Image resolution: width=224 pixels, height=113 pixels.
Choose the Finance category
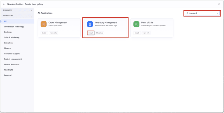8,48
